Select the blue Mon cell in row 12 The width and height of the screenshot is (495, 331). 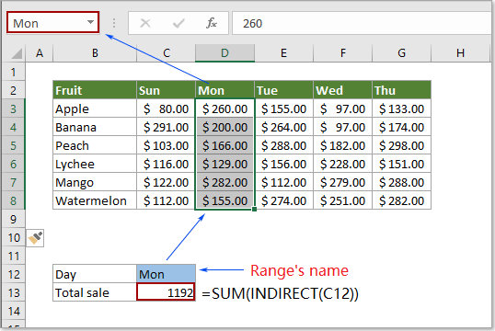166,274
